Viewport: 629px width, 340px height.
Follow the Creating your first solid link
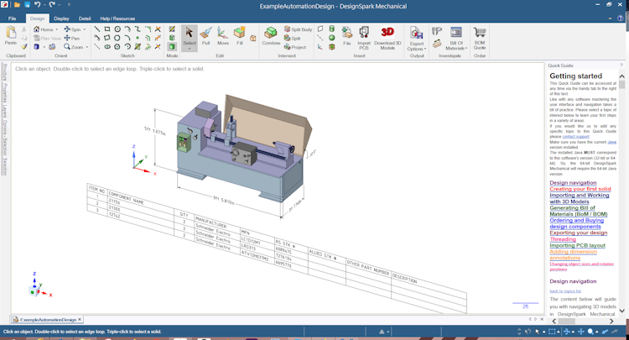click(580, 189)
